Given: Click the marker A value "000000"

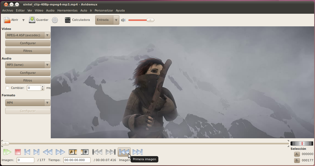Looking at the screenshot, I should 307,154.
